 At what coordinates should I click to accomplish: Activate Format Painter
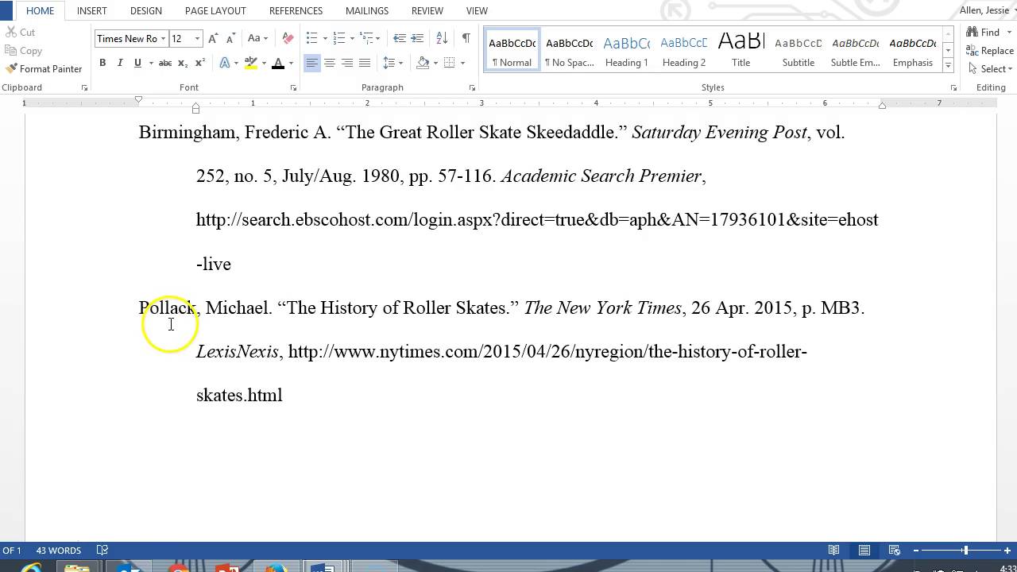(44, 69)
